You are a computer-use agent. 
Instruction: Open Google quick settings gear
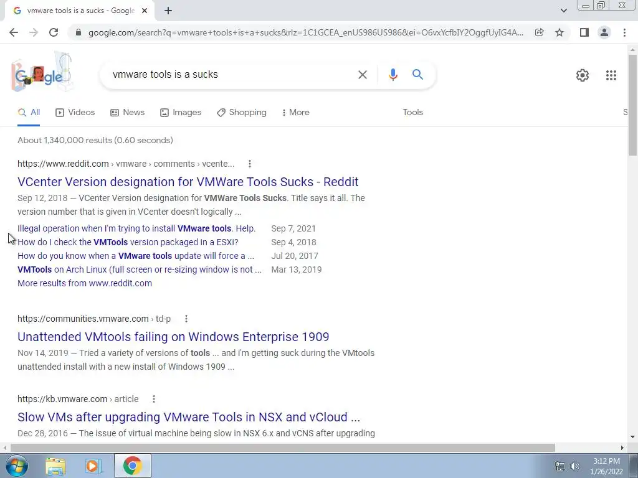pyautogui.click(x=583, y=75)
